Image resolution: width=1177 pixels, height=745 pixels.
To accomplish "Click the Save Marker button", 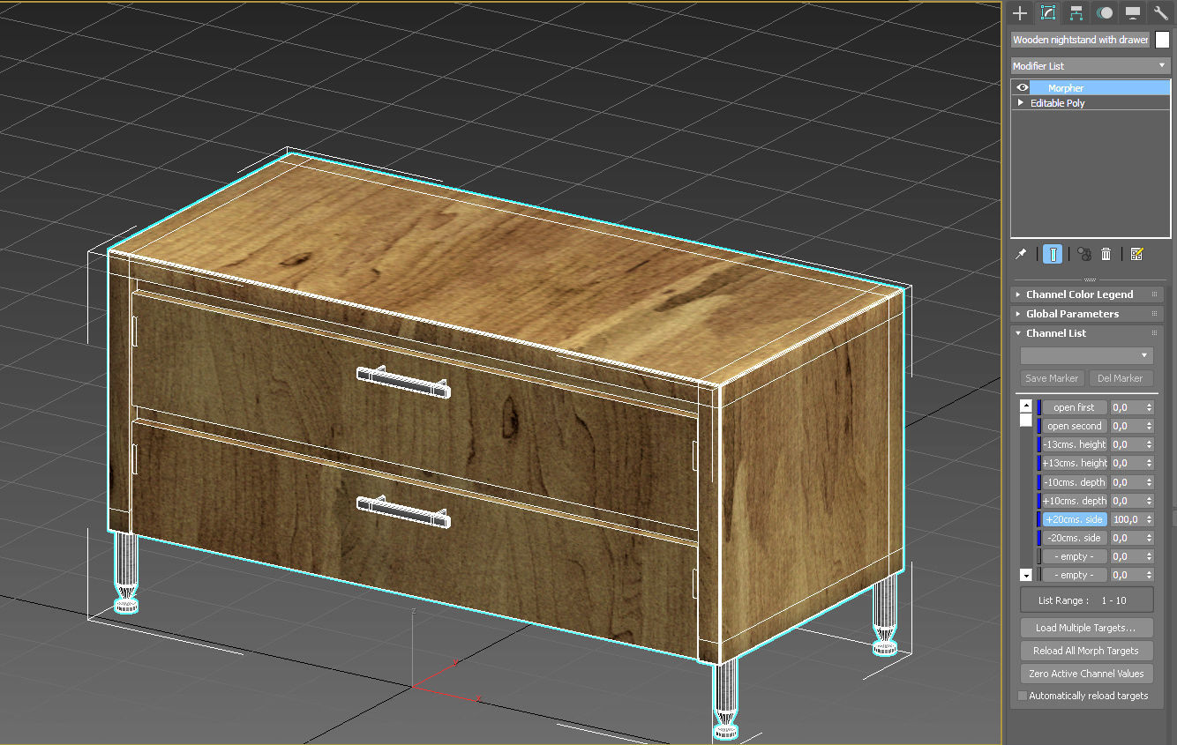I will point(1052,378).
